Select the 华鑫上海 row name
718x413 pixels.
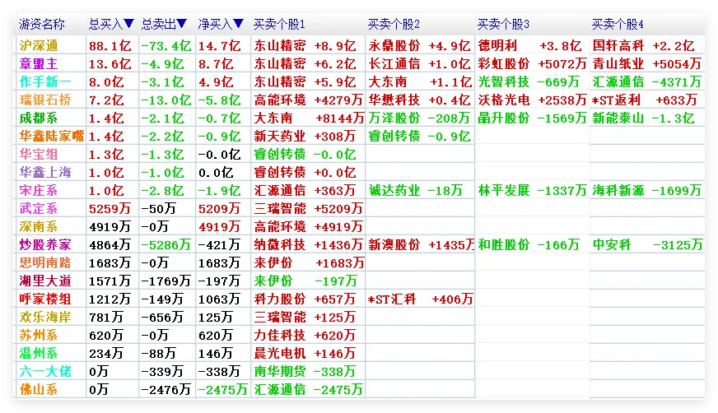click(45, 172)
